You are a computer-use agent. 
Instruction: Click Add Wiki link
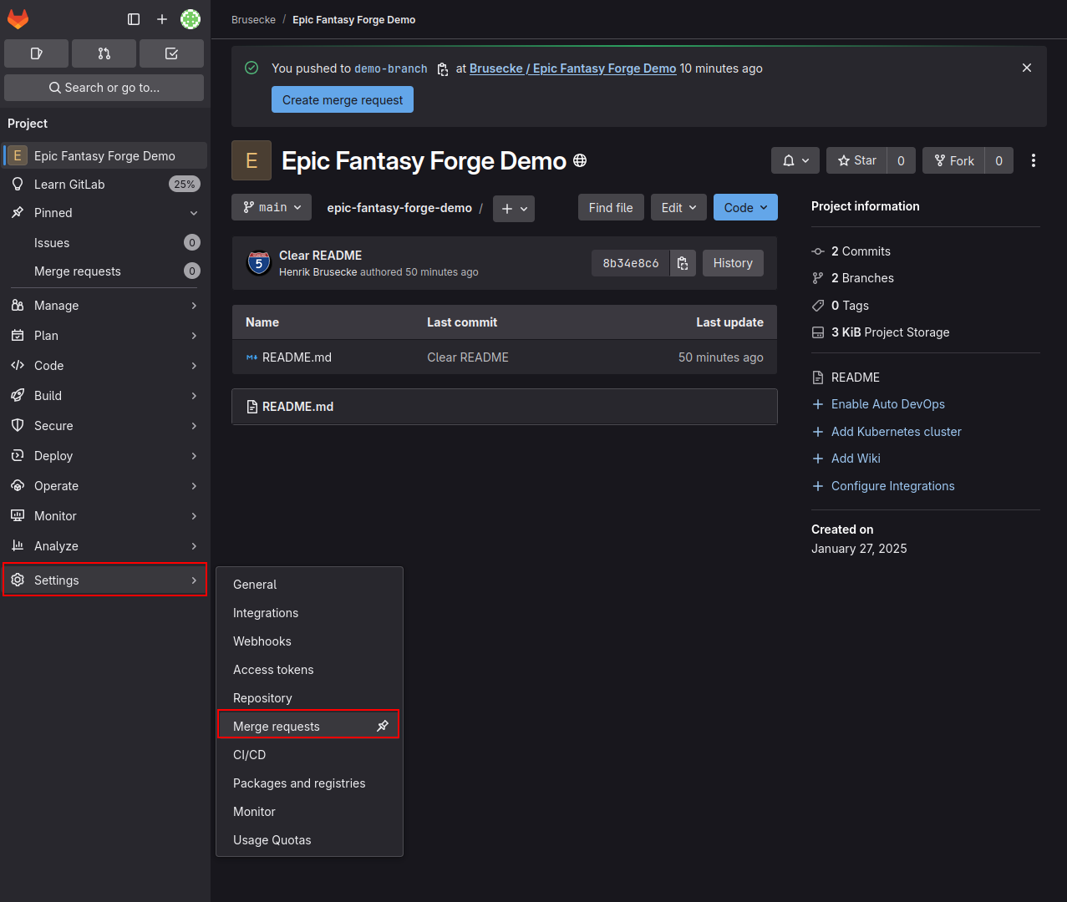click(856, 459)
